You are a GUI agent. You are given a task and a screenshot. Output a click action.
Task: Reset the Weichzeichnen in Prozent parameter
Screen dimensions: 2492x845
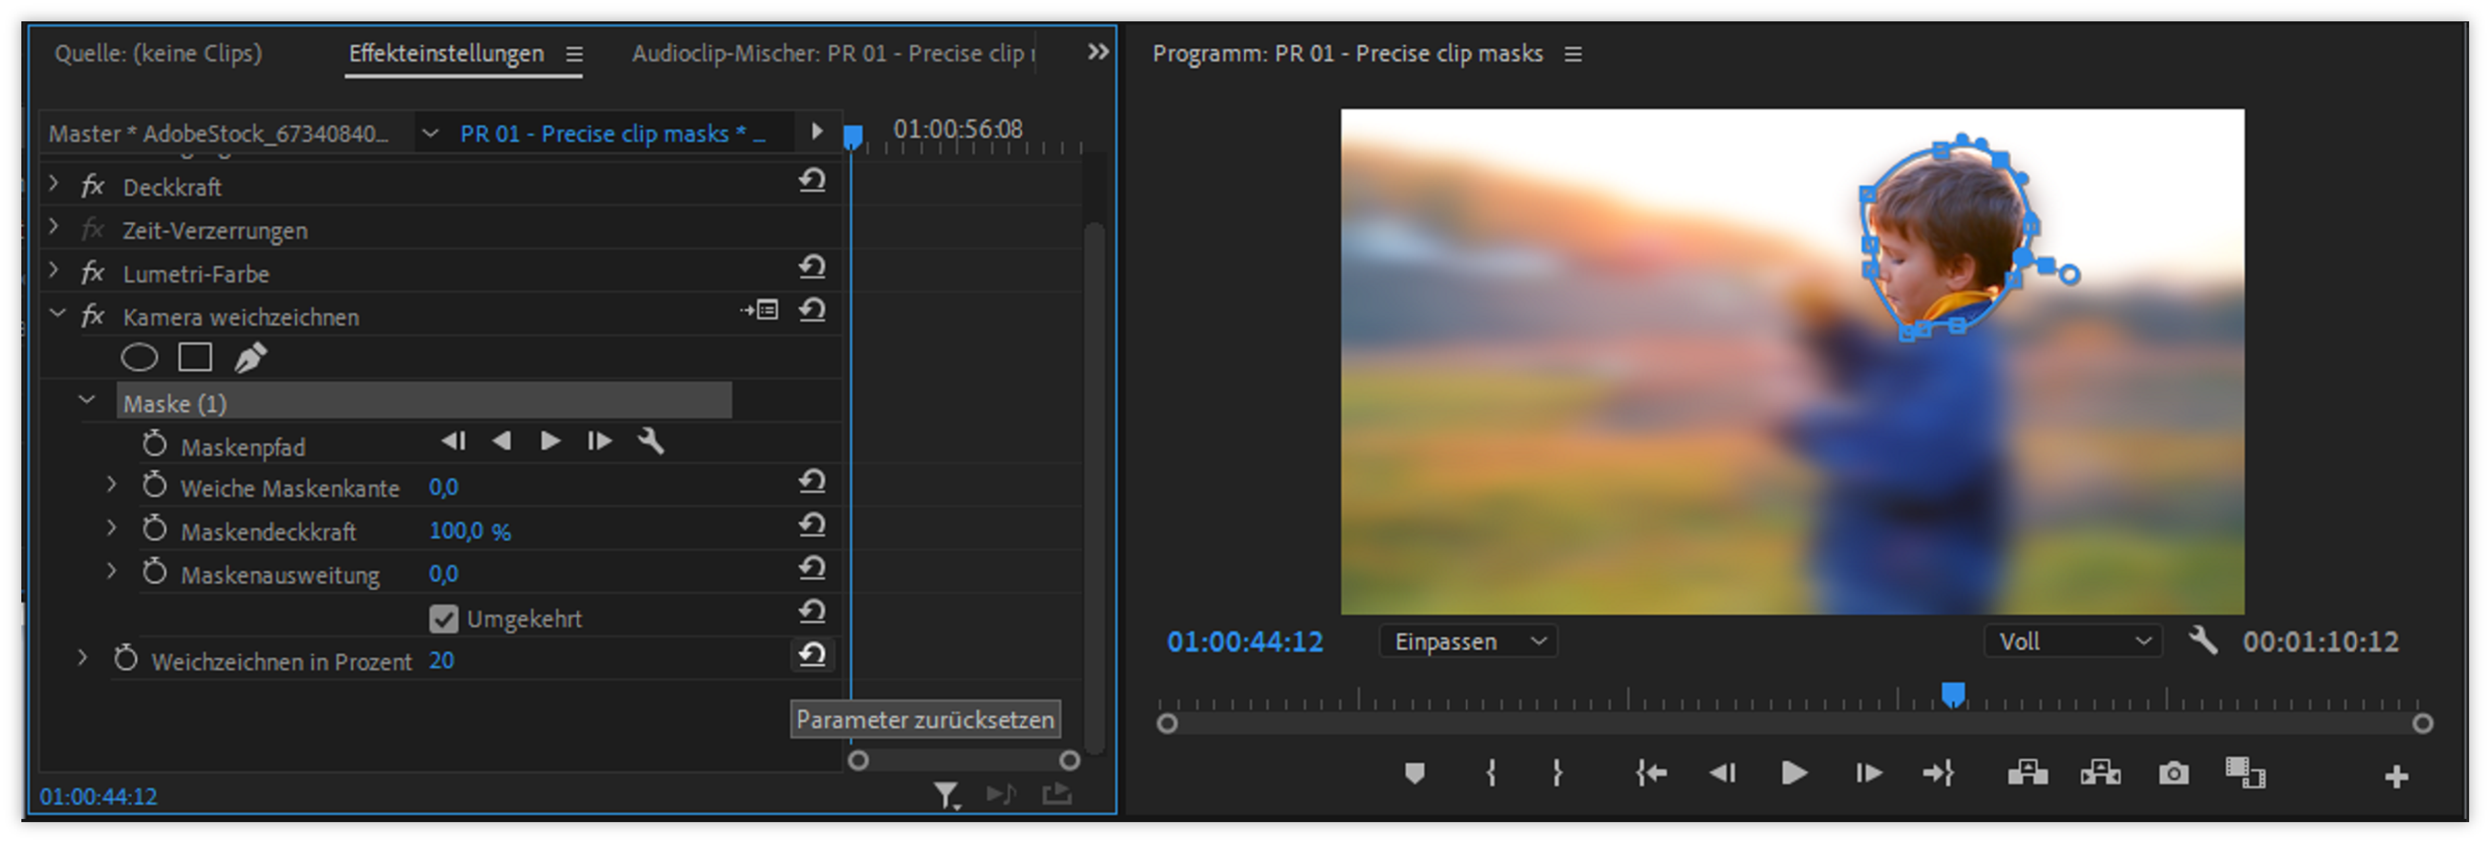coord(812,656)
